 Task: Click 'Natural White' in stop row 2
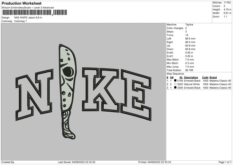[192, 84]
